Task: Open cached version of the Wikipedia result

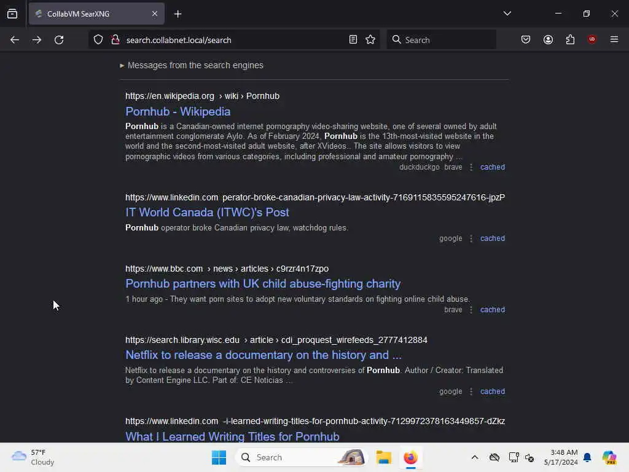Action: 493,167
